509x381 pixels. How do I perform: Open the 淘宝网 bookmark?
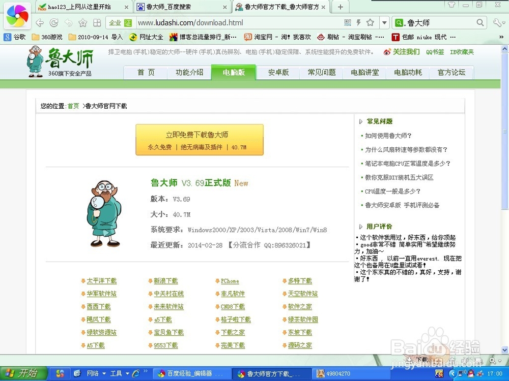coord(277,37)
